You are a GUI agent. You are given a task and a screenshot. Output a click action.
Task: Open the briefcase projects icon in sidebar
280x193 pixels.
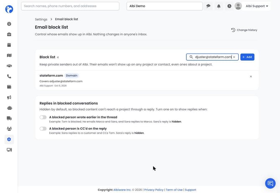pyautogui.click(x=9, y=34)
